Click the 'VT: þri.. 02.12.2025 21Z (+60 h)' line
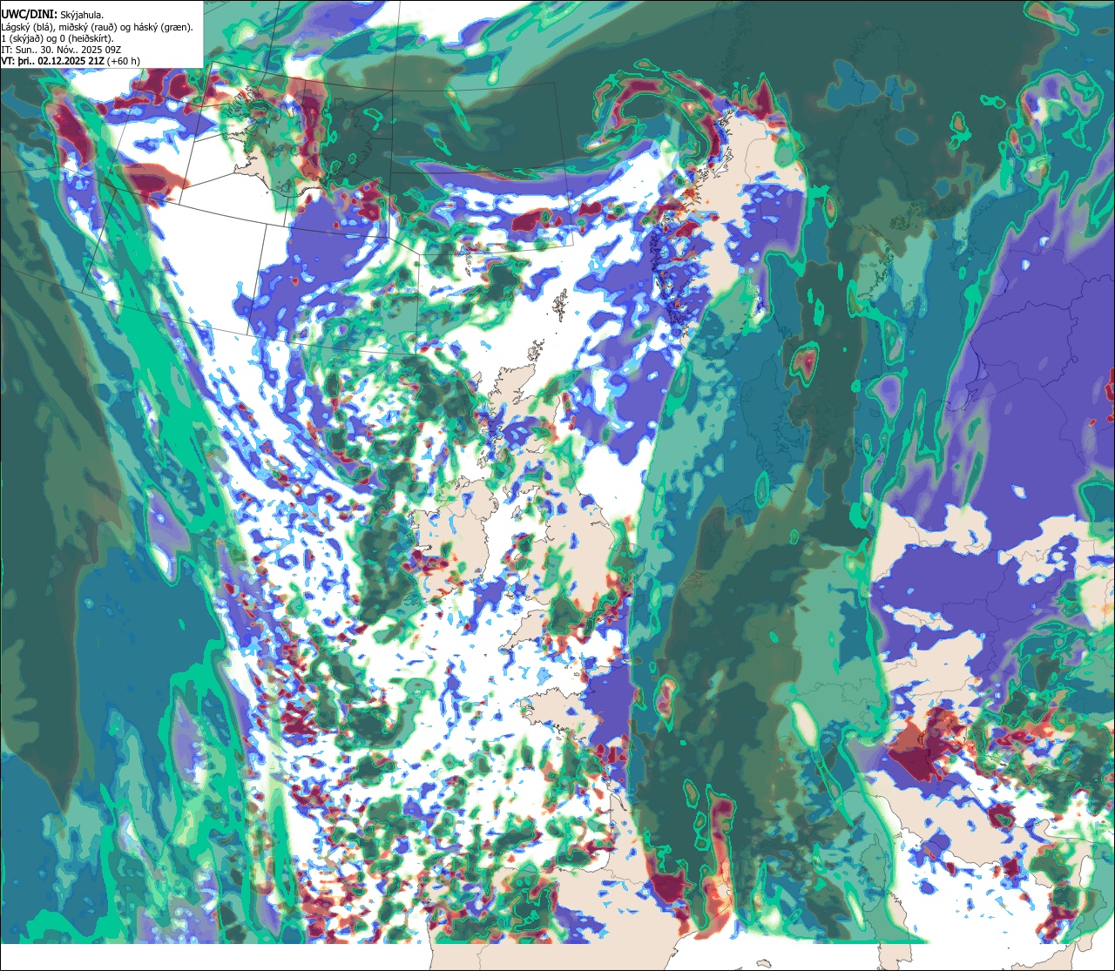This screenshot has width=1115, height=971. tap(71, 61)
